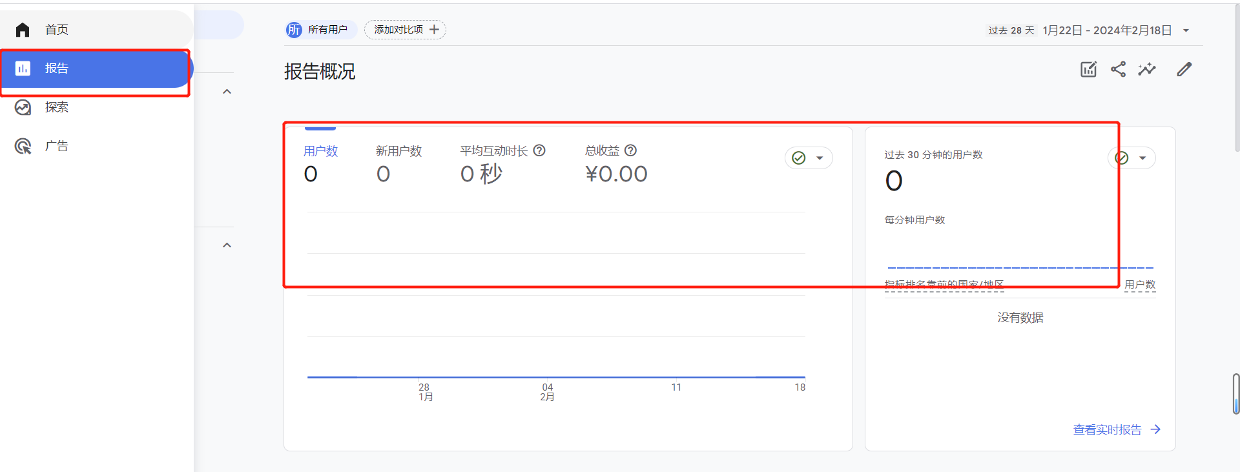Viewport: 1240px width, 472px height.
Task: Click the bar chart icon beside 报告
Action: [23, 68]
